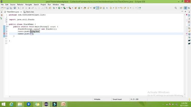The height and width of the screenshot is (107, 191).
Task: Open the File menu
Action: (2, 5)
